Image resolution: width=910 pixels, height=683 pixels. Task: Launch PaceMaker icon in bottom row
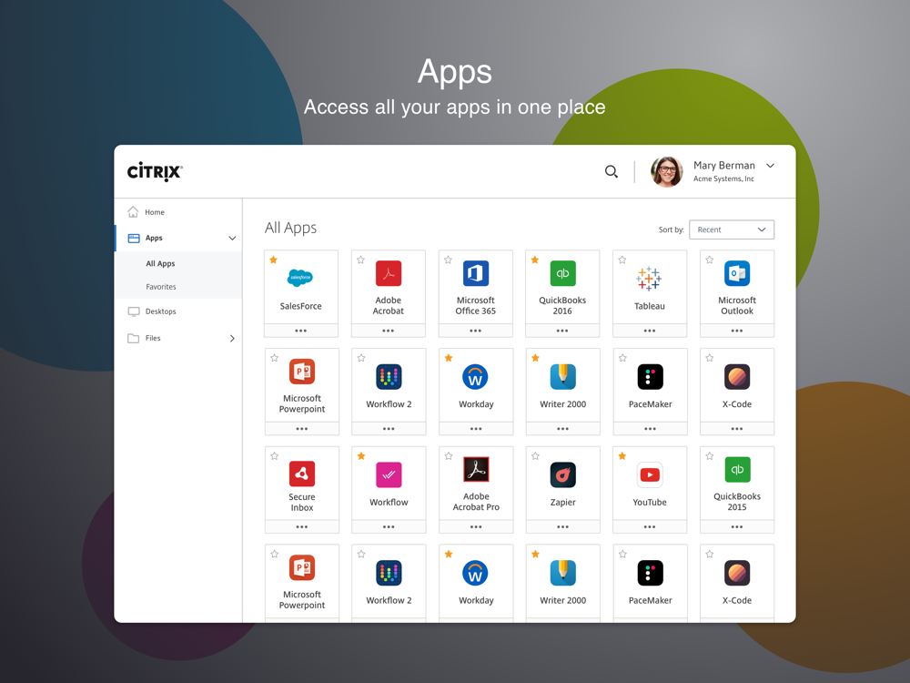point(650,573)
